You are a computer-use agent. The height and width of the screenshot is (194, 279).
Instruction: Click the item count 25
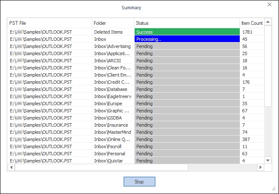pos(245,53)
